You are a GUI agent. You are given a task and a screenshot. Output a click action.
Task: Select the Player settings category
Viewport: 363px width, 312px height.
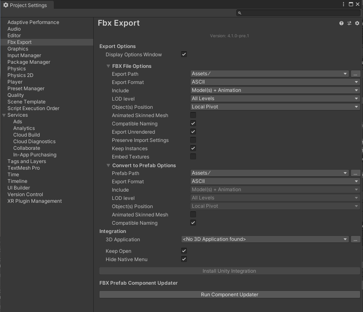(x=15, y=82)
